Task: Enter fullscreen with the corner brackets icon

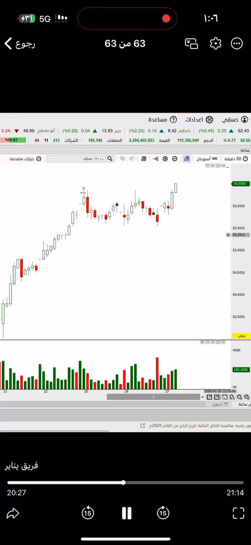Action: [x=238, y=513]
